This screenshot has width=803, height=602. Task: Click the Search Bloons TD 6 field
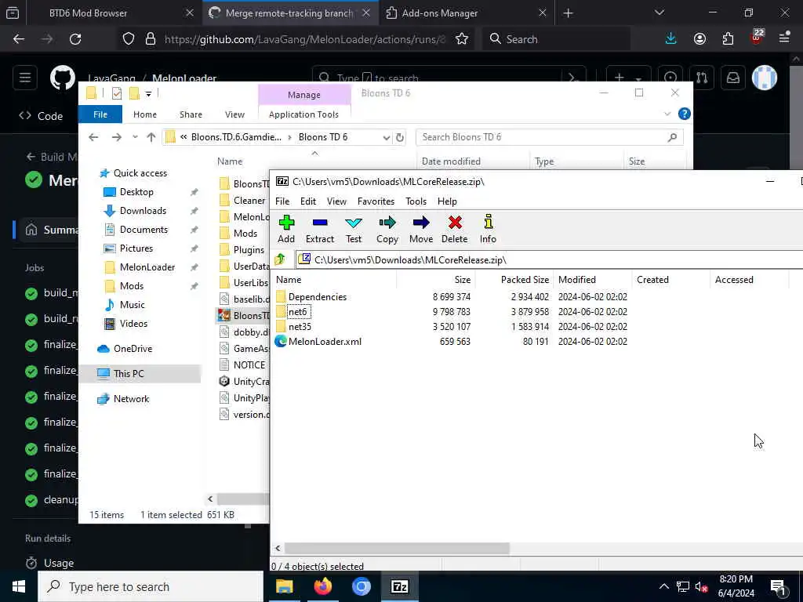click(x=549, y=137)
